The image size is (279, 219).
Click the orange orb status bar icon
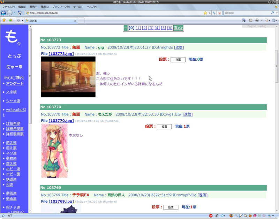[250, 216]
